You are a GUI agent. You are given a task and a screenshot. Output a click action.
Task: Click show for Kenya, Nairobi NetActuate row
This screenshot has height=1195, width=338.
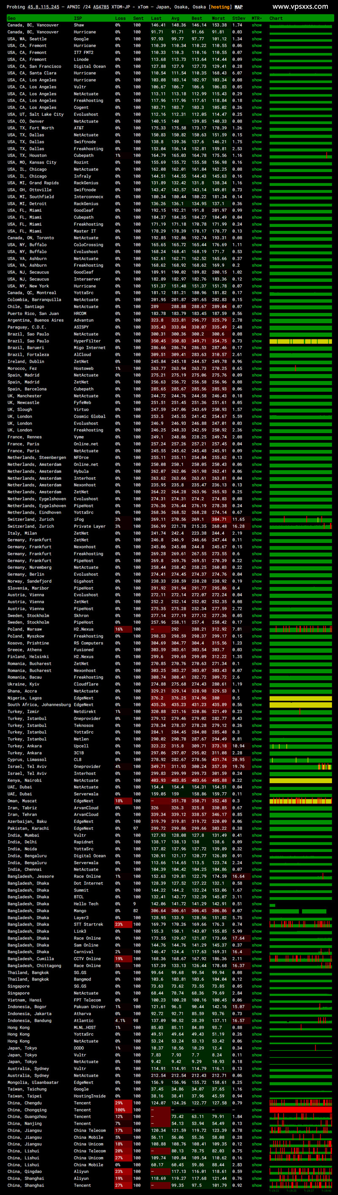pos(256,780)
